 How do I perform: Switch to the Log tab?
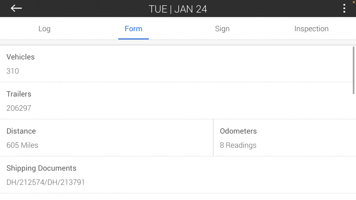pyautogui.click(x=44, y=29)
